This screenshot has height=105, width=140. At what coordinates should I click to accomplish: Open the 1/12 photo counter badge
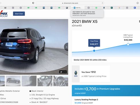tap(63, 72)
